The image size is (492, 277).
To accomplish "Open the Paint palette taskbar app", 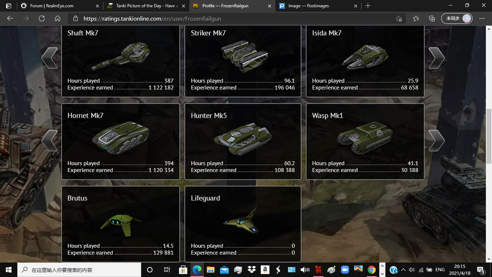I will click(x=331, y=270).
